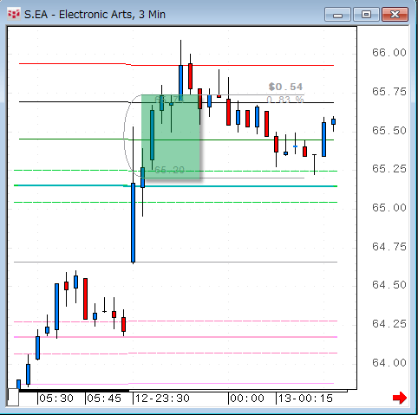Click the 05:30 time axis label

pyautogui.click(x=56, y=399)
